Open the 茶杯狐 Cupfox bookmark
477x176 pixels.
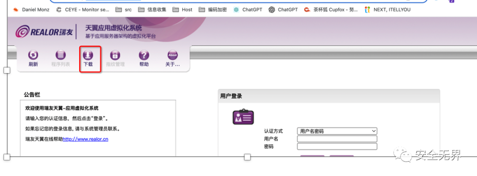click(331, 10)
